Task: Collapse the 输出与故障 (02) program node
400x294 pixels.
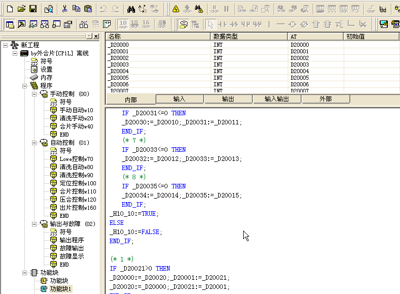Action: pyautogui.click(x=34, y=224)
